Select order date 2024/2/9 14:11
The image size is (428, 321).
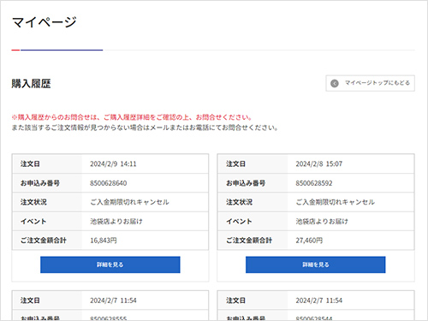point(113,163)
